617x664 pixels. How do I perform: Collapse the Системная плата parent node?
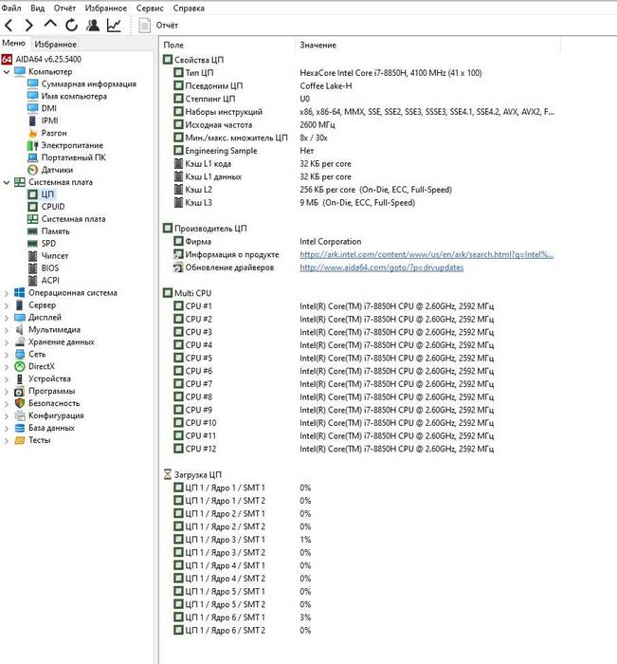pos(7,182)
